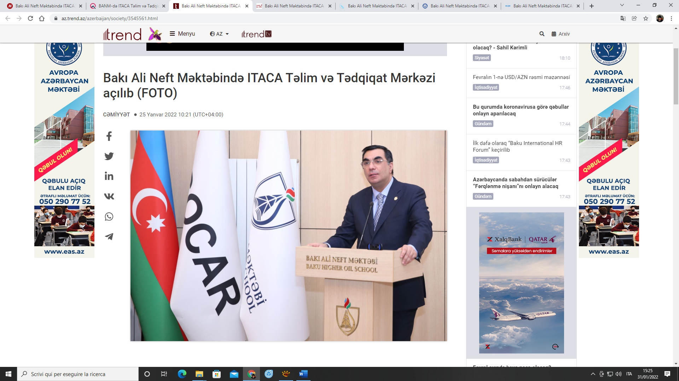This screenshot has width=679, height=381.
Task: Share article via WhatsApp icon
Action: [109, 216]
